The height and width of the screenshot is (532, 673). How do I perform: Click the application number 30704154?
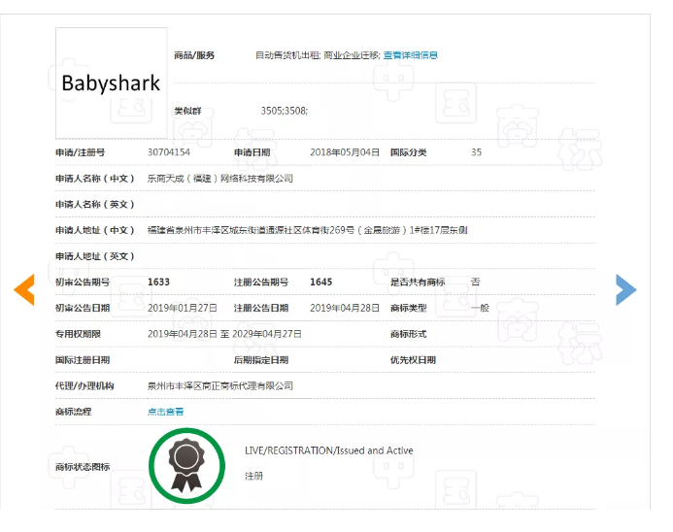[x=169, y=152]
